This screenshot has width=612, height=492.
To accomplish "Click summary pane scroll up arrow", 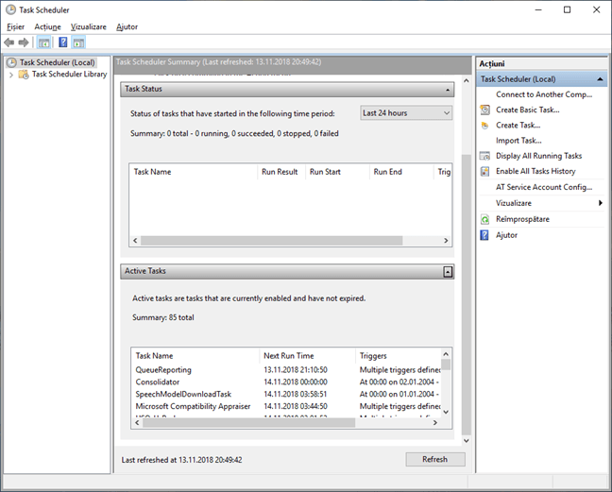I will click(x=466, y=81).
